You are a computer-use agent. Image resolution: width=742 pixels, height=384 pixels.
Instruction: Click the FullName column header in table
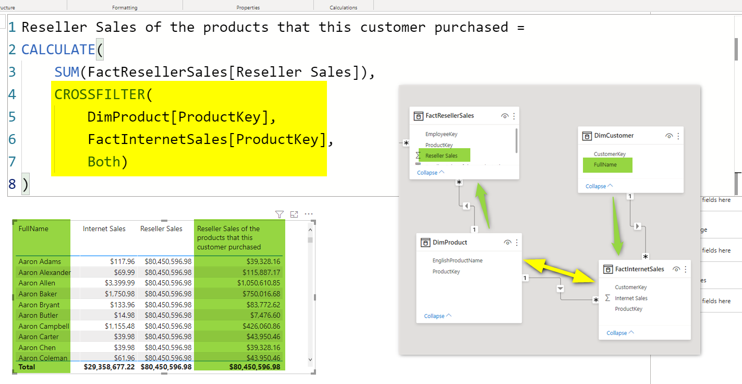coord(33,229)
